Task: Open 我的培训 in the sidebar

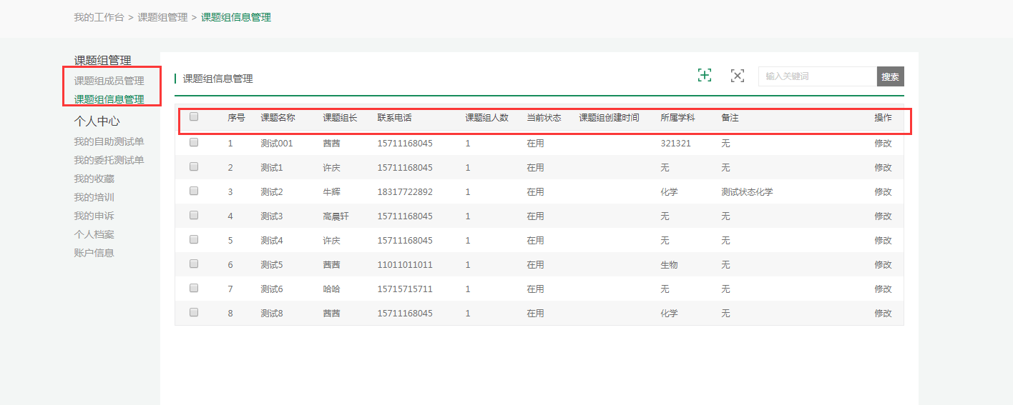Action: (94, 197)
